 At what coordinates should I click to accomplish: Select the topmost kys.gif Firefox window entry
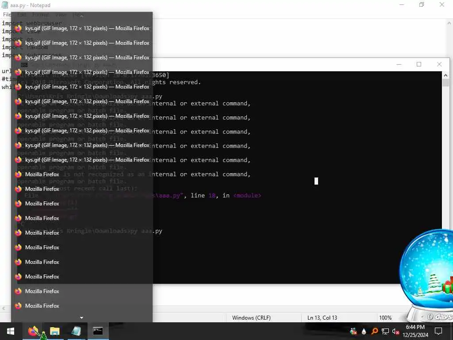[x=82, y=28]
